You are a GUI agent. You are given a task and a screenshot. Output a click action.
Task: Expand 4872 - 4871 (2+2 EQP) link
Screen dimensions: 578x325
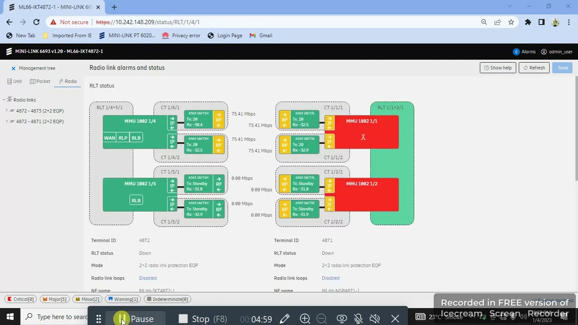7,121
